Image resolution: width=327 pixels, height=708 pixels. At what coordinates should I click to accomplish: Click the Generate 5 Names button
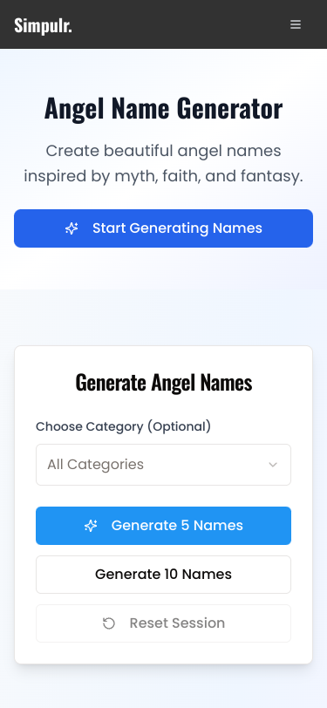[164, 526]
